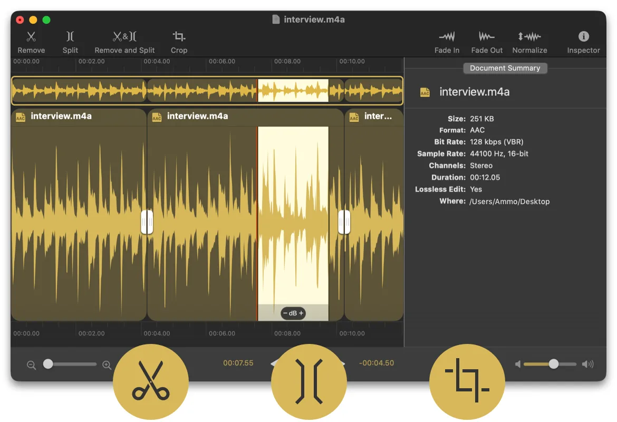This screenshot has height=422, width=617.
Task: Click the Format value AAC
Action: coord(477,130)
